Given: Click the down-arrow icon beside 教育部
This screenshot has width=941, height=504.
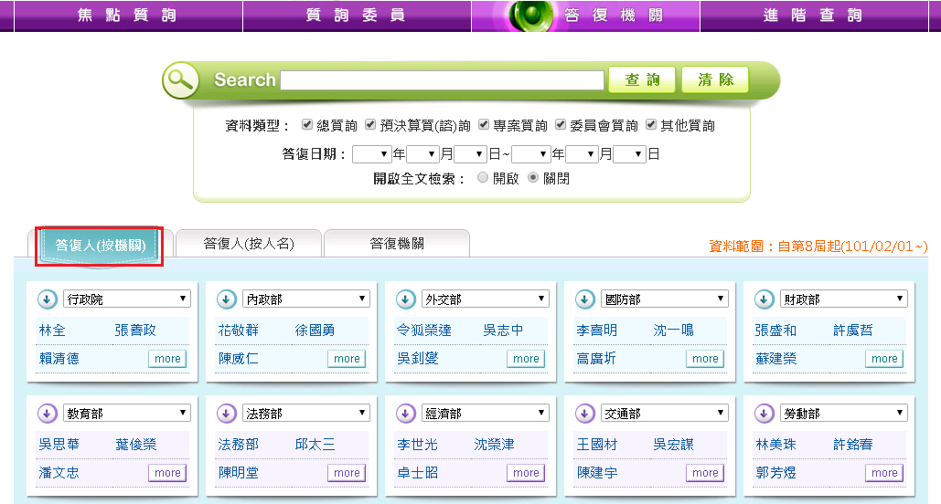Looking at the screenshot, I should (46, 414).
